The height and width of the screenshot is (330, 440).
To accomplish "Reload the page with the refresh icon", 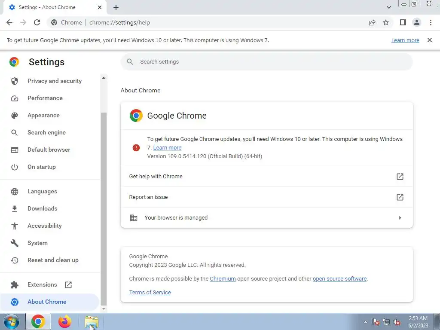I will click(37, 22).
